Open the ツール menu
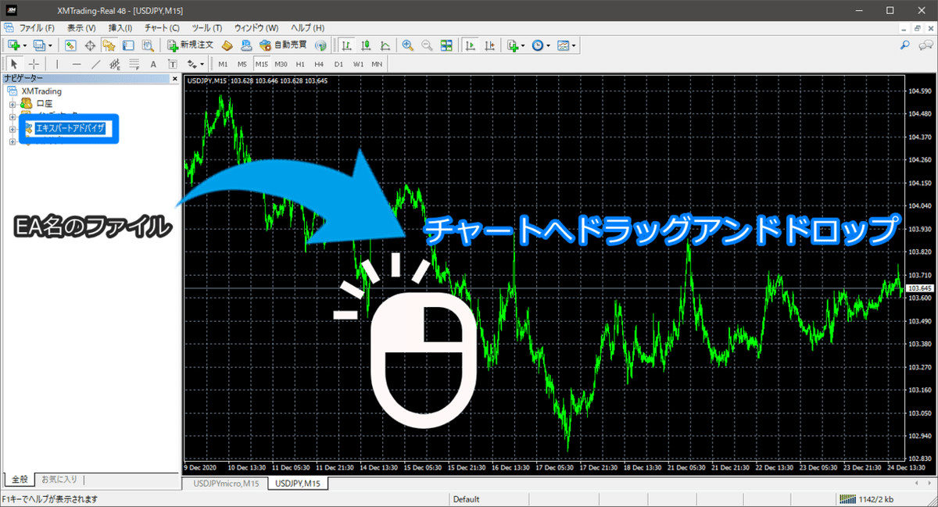938x507 pixels. click(x=206, y=27)
